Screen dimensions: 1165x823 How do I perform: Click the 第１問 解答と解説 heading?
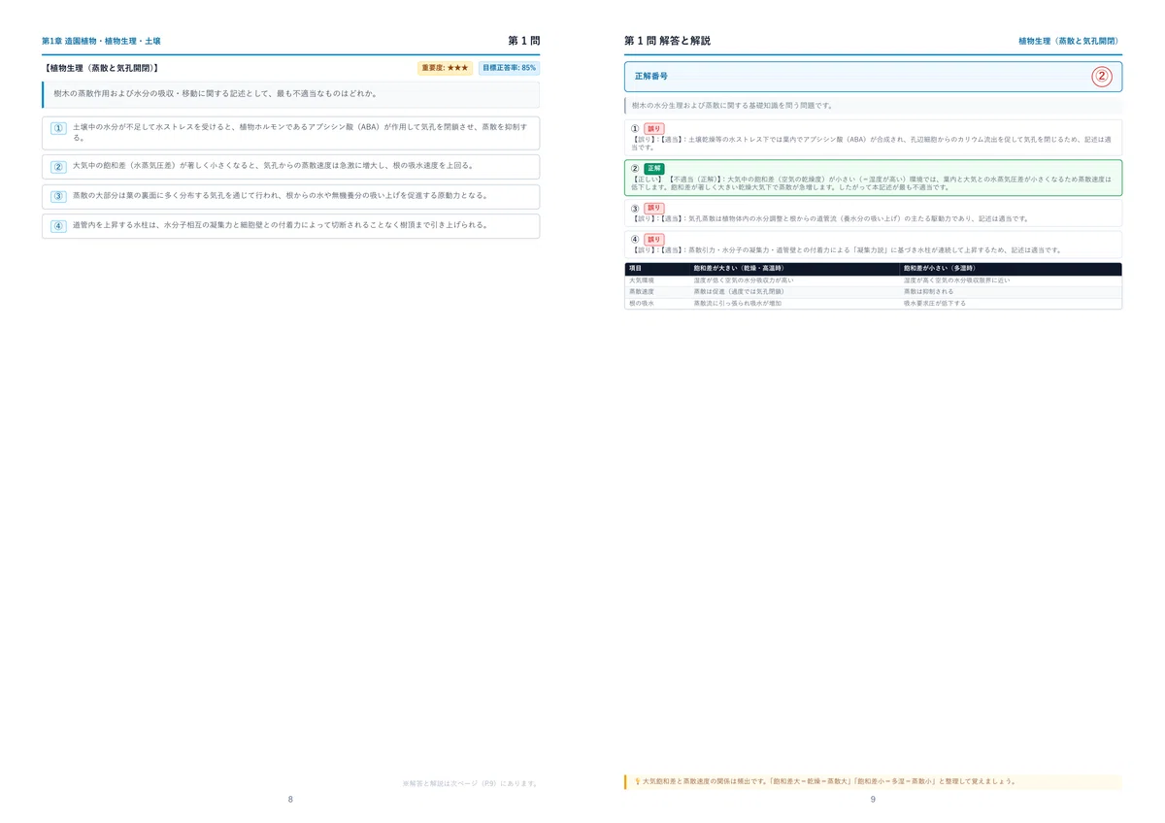(x=667, y=41)
